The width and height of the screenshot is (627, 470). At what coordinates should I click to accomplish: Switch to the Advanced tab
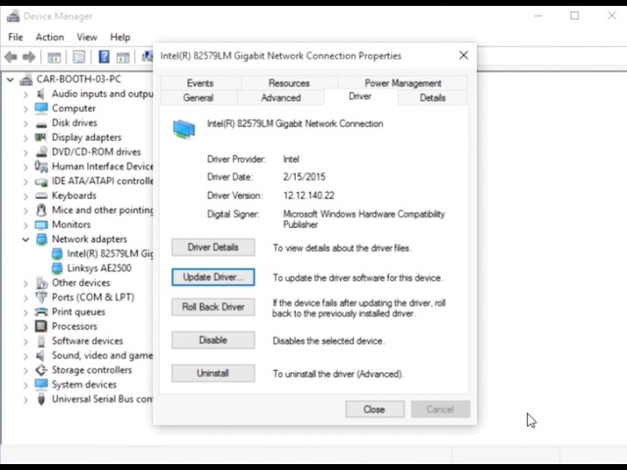tap(281, 98)
